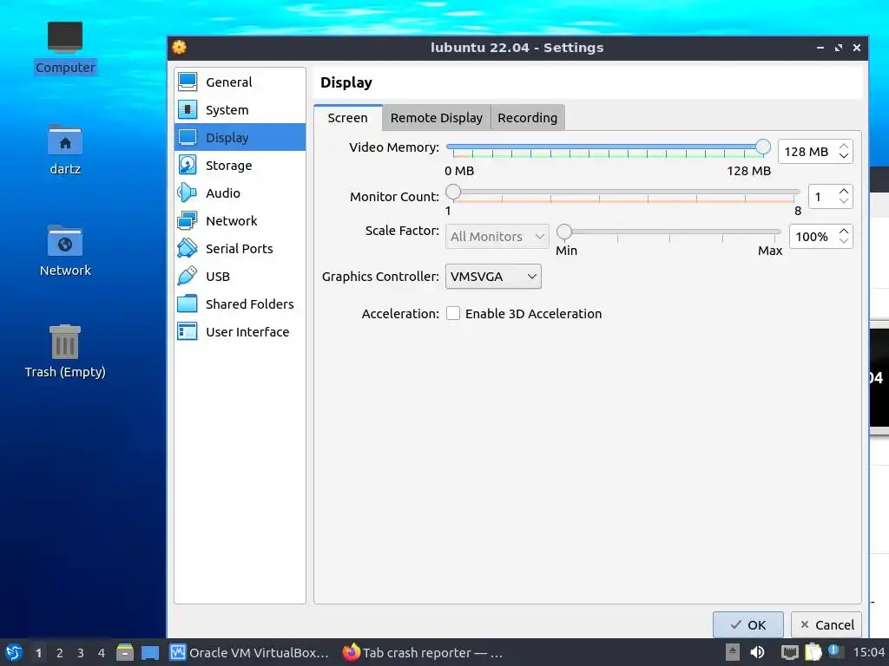Switch to the Tab crash reporter taskbar window
The width and height of the screenshot is (889, 666).
pyautogui.click(x=424, y=652)
